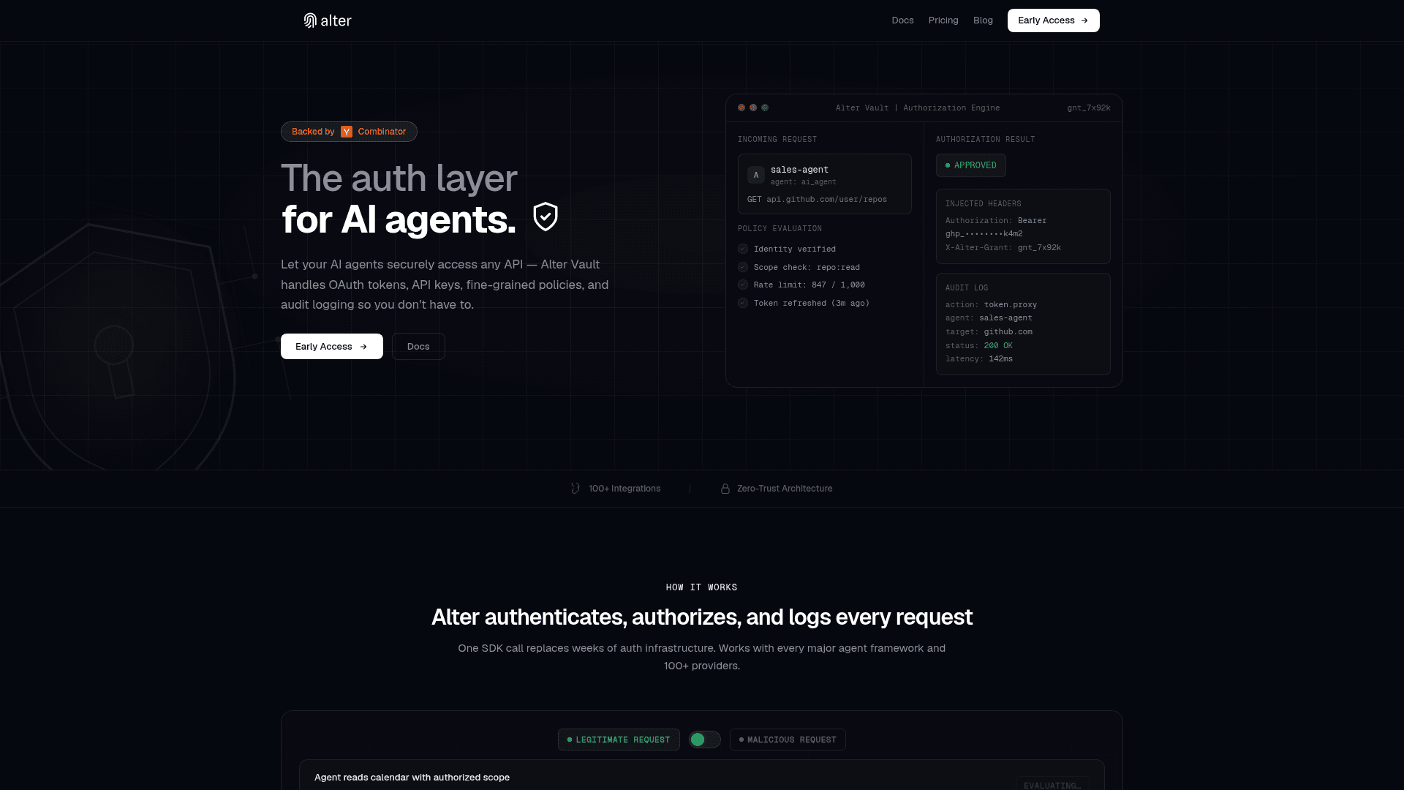This screenshot has height=790, width=1404.
Task: Open the Pricing nav link
Action: (x=943, y=20)
